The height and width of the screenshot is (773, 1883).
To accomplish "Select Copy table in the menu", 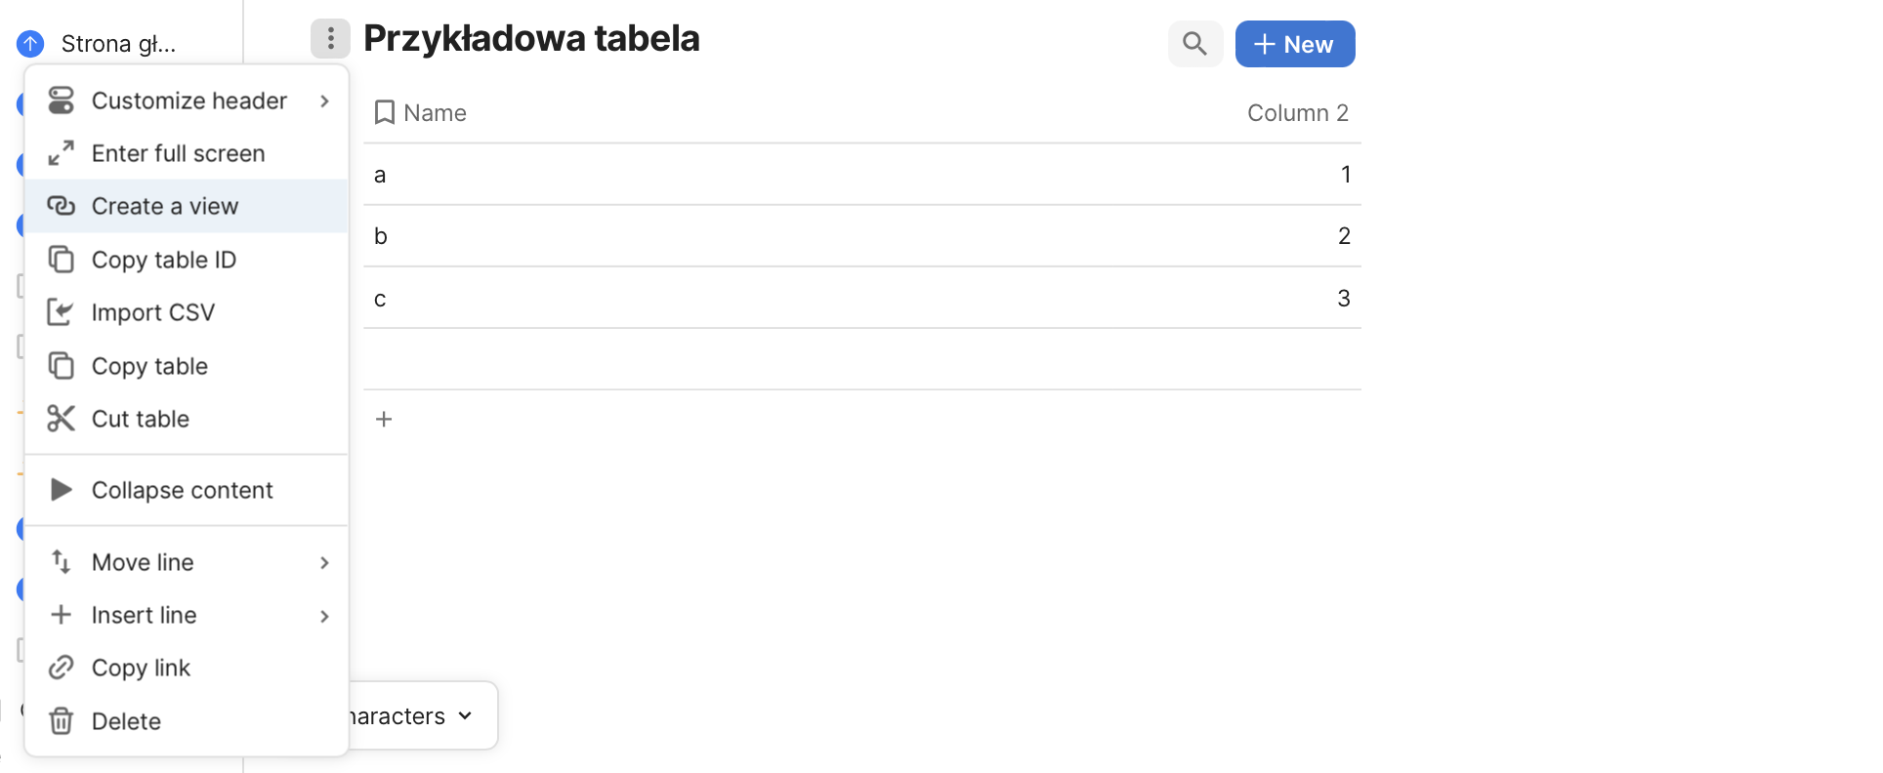I will [x=149, y=366].
